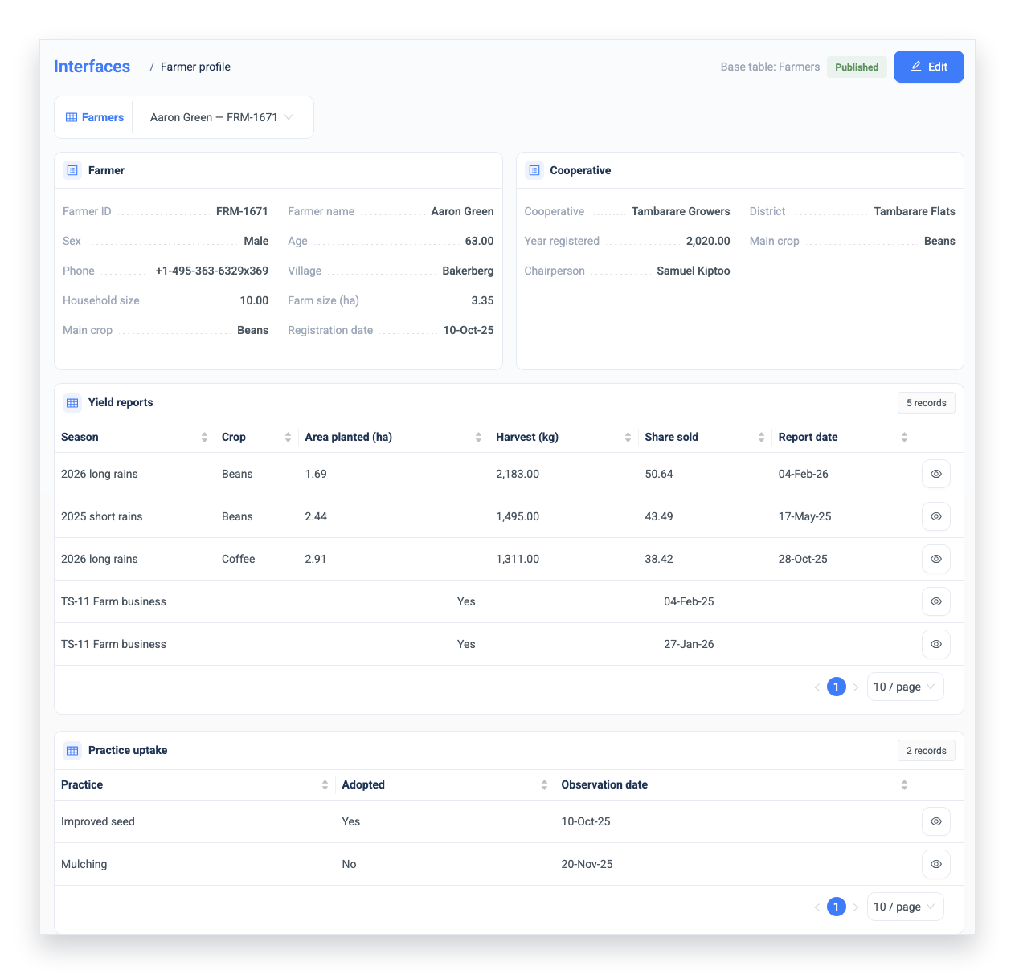Click the Practice uptake table icon
The image size is (1015, 974).
pos(72,751)
